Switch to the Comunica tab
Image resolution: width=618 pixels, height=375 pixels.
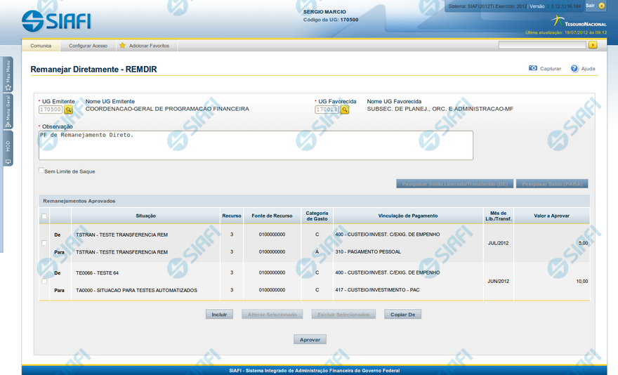pyautogui.click(x=41, y=46)
